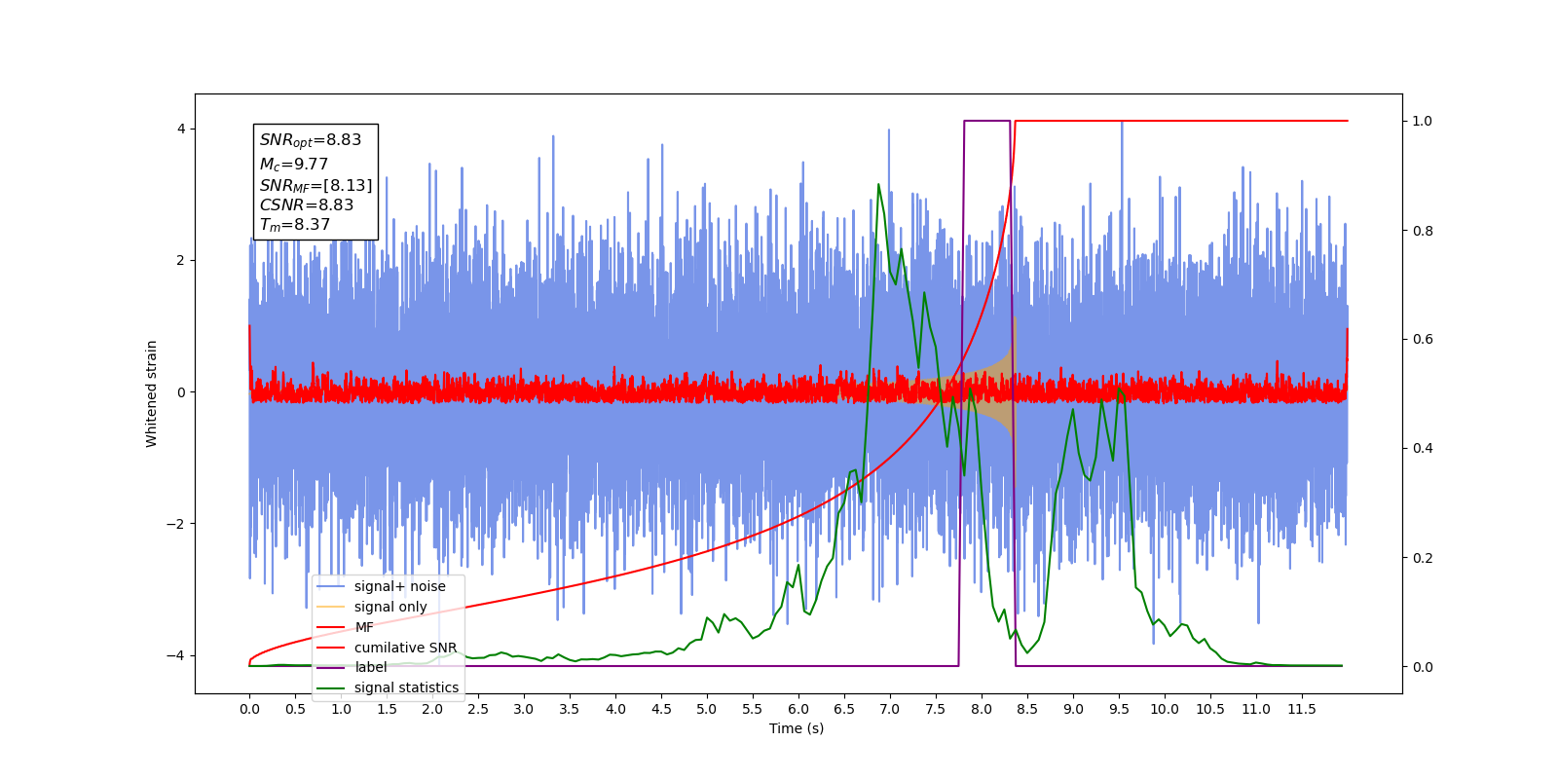Click the green line sample for signal statistics
Image resolution: width=1558 pixels, height=779 pixels.
pyautogui.click(x=331, y=687)
